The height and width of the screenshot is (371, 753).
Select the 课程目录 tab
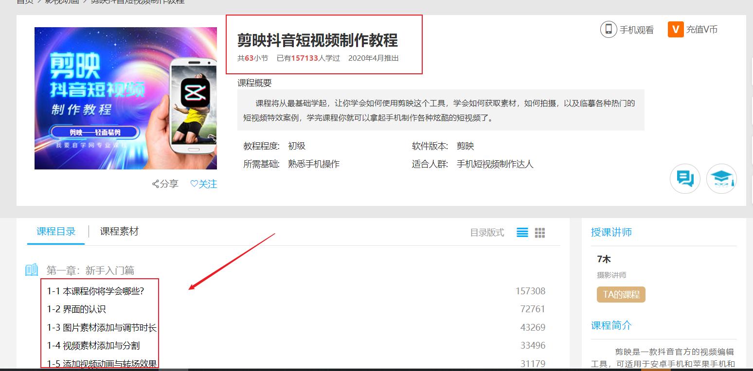[55, 232]
